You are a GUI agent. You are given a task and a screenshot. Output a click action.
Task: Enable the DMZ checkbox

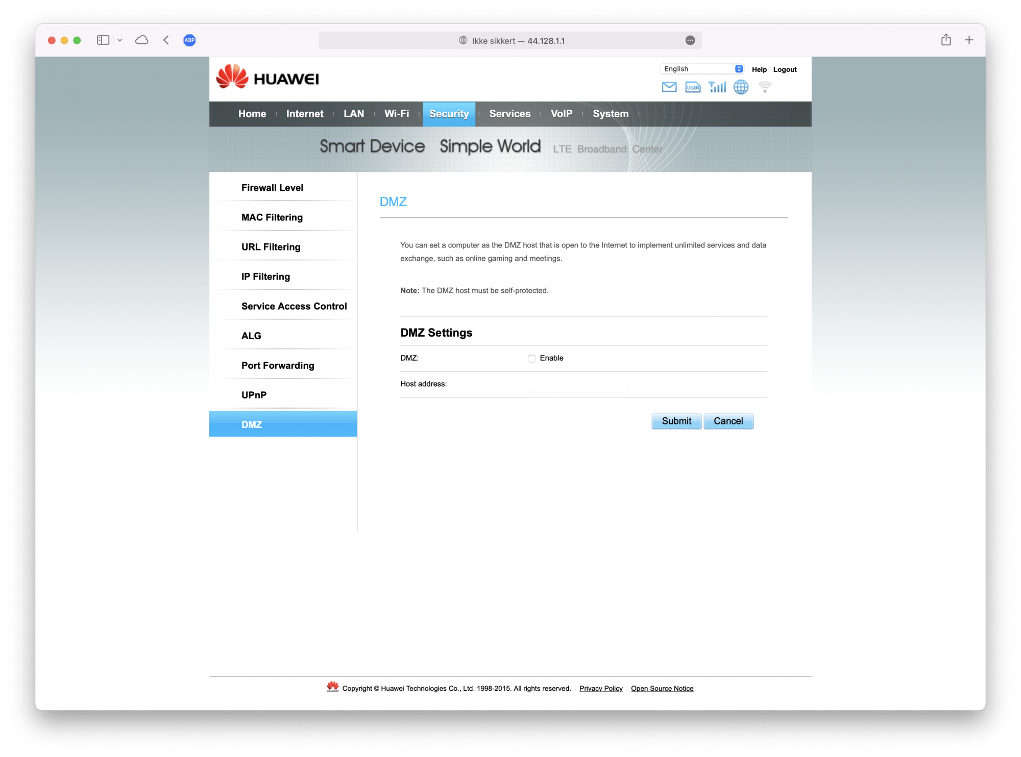[531, 359]
